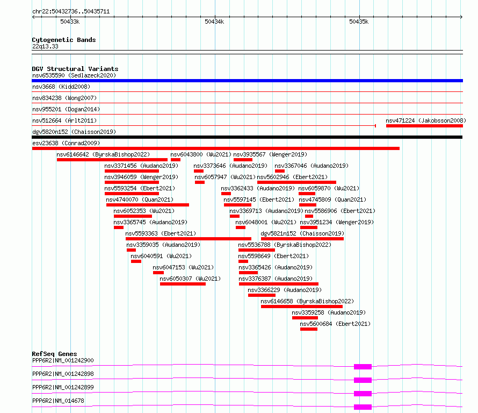Viewport: 478px width, 413px height.
Task: Select the blue nsv6535590 variant bar
Action: tap(247, 81)
